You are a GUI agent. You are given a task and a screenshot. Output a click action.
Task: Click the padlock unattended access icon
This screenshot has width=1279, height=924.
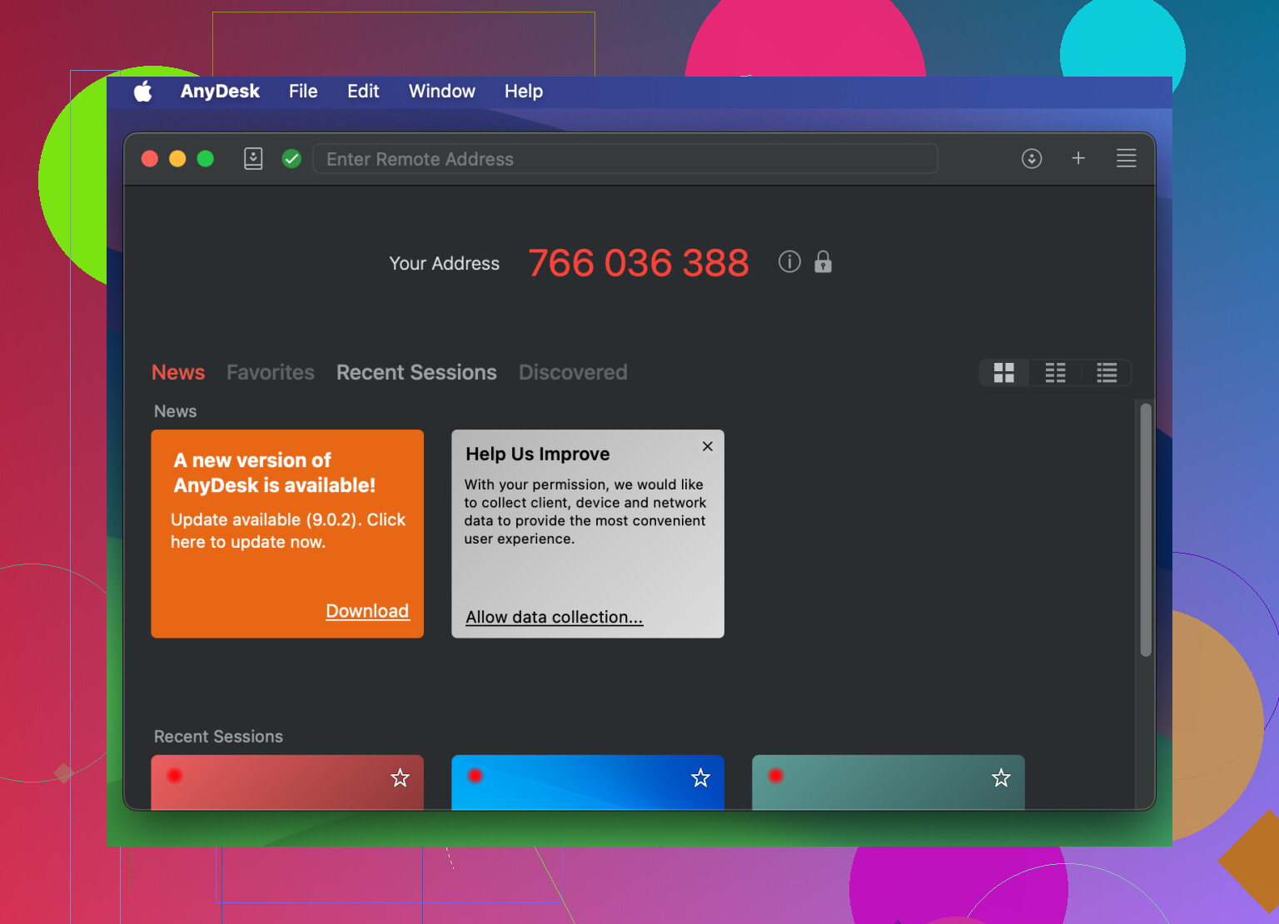(x=823, y=261)
